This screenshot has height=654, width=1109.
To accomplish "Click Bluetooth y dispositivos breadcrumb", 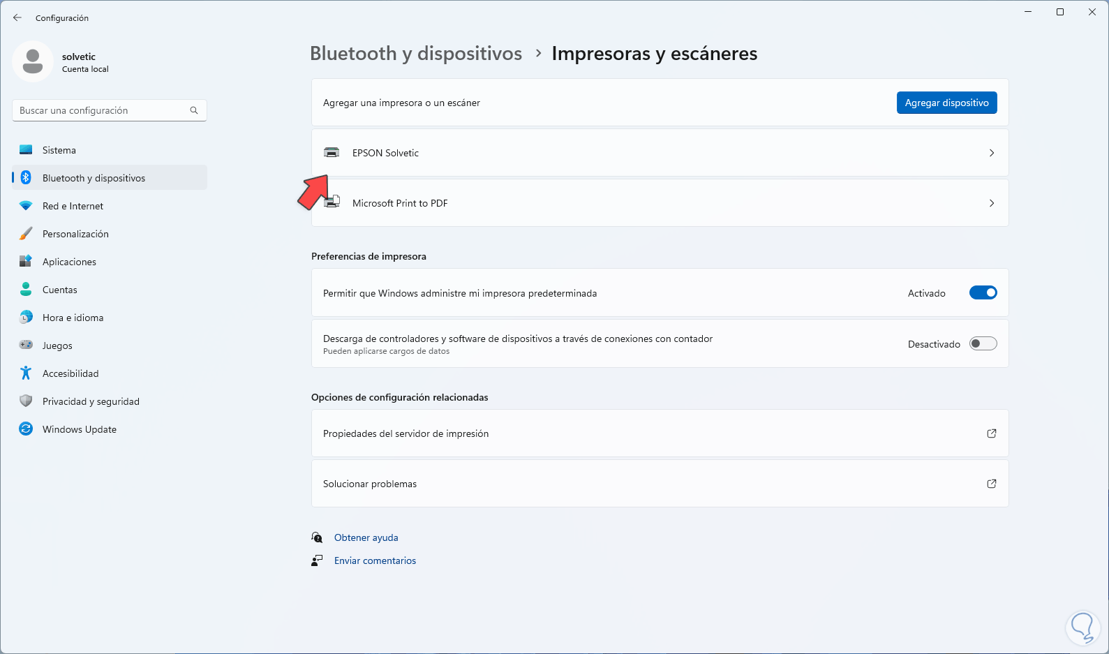I will [416, 54].
